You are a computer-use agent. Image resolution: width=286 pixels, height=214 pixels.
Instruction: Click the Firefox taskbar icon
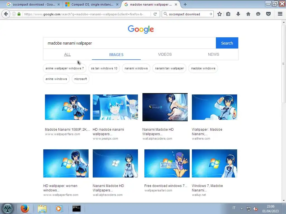(x=25, y=208)
